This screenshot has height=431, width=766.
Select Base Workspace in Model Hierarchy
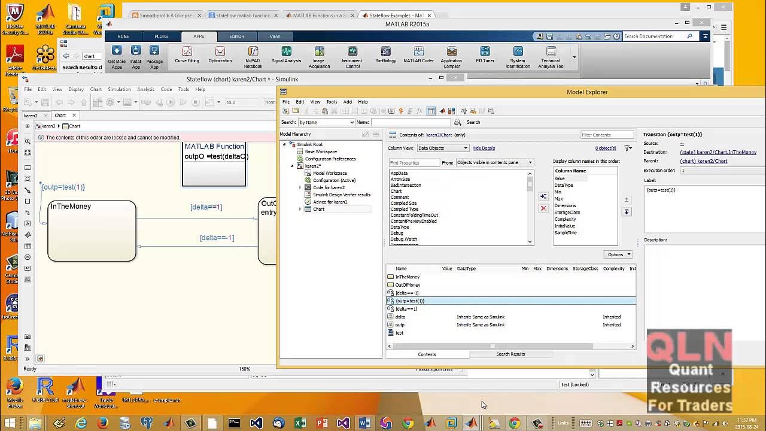[x=321, y=151]
